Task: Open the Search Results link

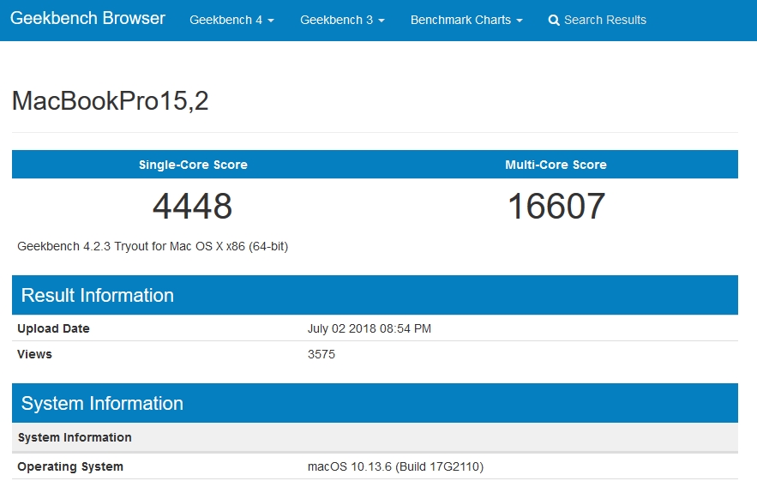Action: pos(598,20)
